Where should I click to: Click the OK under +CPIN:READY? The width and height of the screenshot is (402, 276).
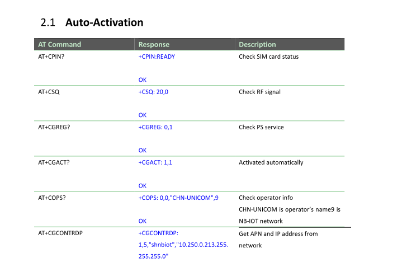(142, 80)
